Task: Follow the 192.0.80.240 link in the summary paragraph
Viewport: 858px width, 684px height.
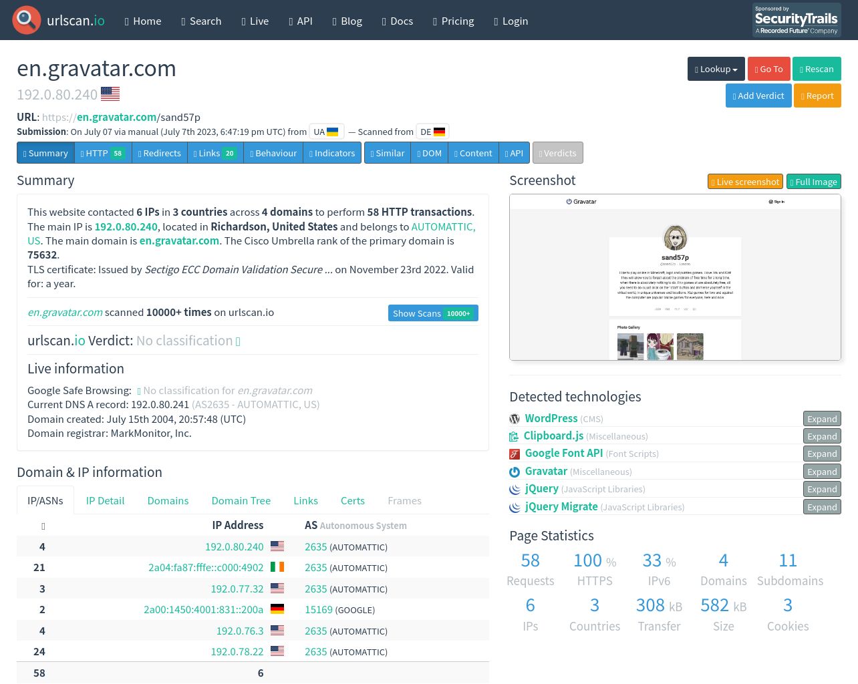Action: (126, 226)
